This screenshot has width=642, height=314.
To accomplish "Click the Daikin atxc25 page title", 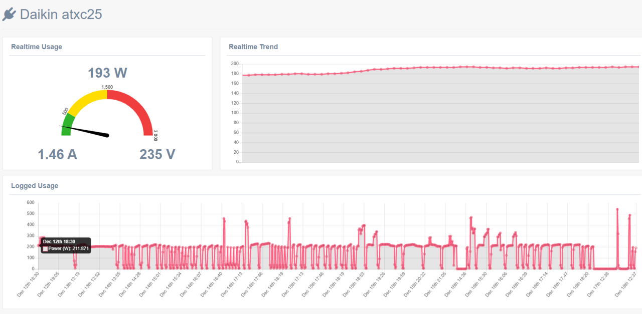I will (x=61, y=14).
